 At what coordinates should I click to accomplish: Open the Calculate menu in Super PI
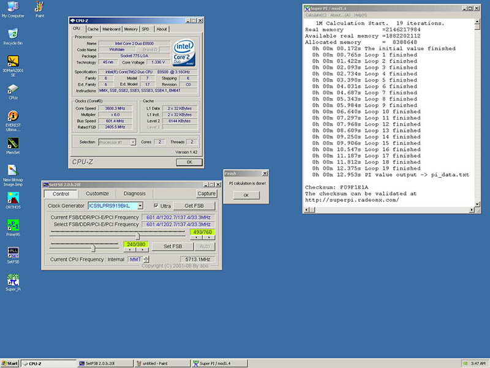tap(316, 15)
